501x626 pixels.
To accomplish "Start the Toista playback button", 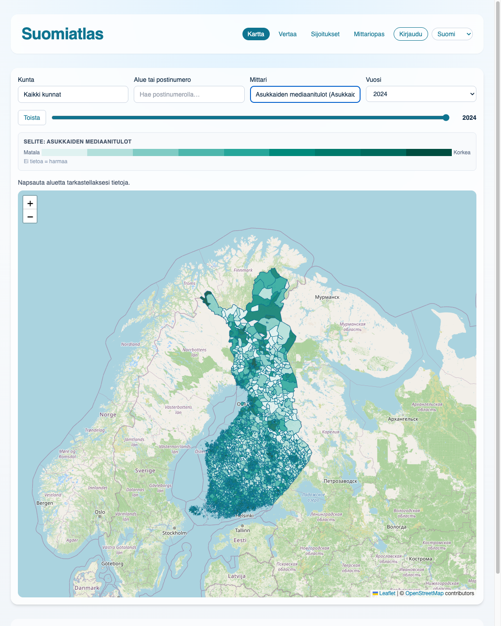I will tap(32, 118).
